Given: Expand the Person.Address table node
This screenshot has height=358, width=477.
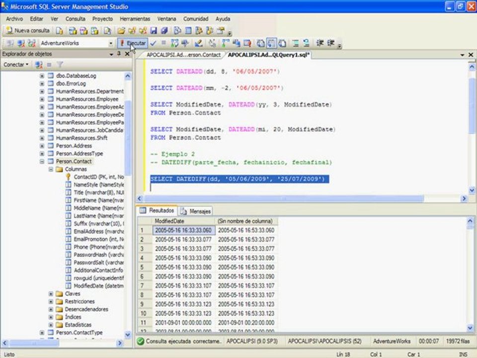Looking at the screenshot, I should 42,146.
